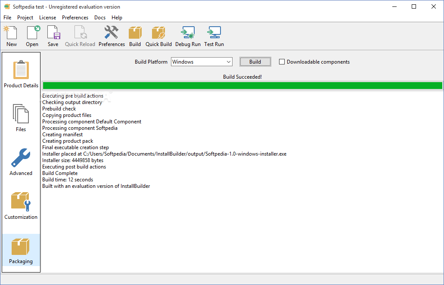Select the 'Checking output directory' log line
The image size is (444, 285).
pos(72,102)
